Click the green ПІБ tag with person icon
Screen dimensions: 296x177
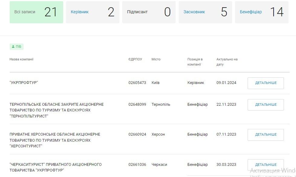pos(17,47)
